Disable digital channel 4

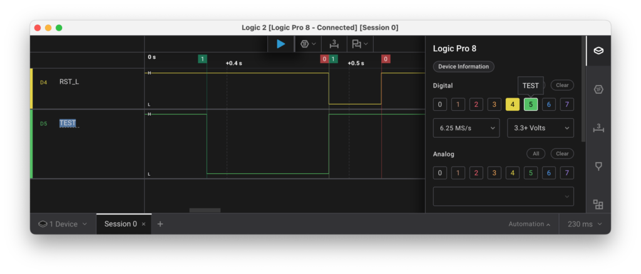point(513,104)
